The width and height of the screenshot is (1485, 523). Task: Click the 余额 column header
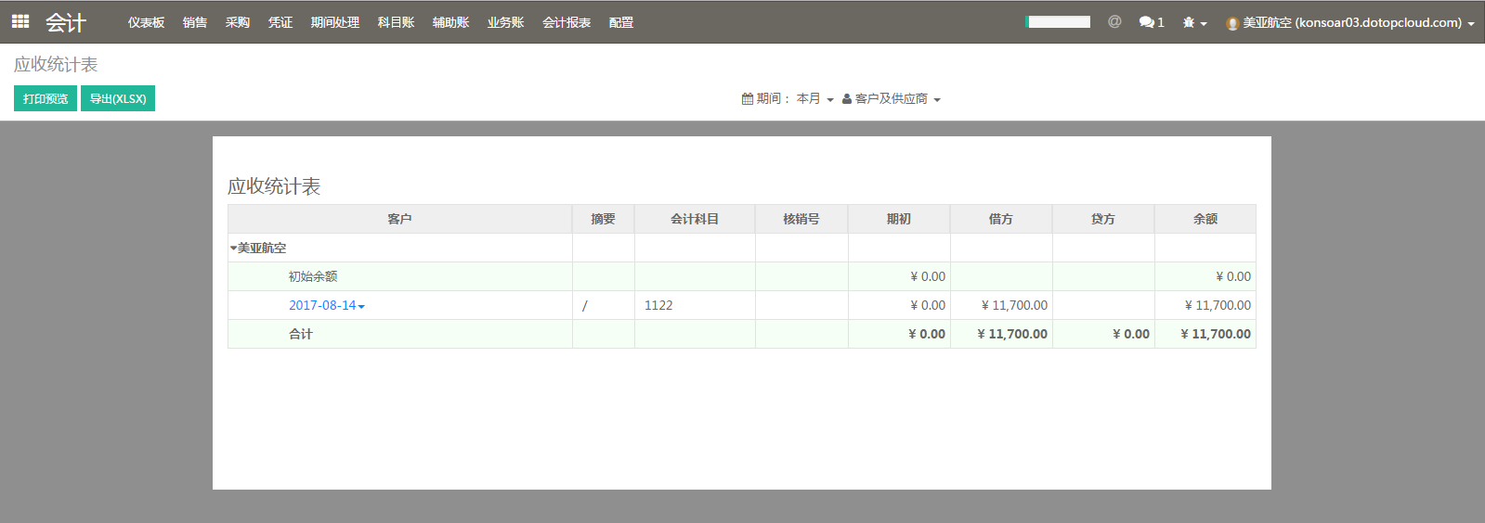[x=1205, y=219]
